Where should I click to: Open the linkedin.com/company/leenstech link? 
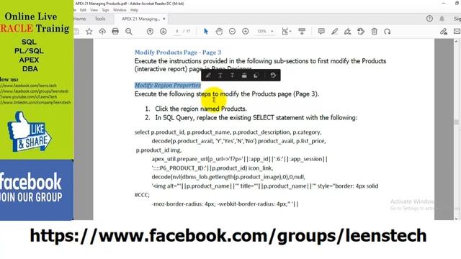[x=35, y=102]
